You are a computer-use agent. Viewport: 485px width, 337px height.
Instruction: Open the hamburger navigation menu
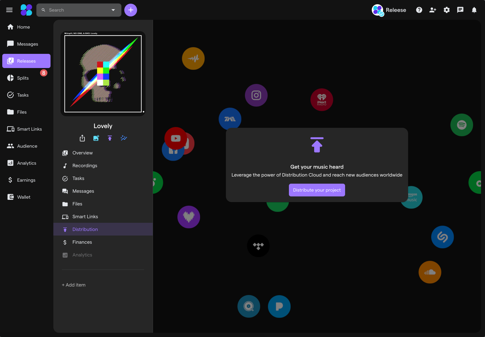click(9, 10)
